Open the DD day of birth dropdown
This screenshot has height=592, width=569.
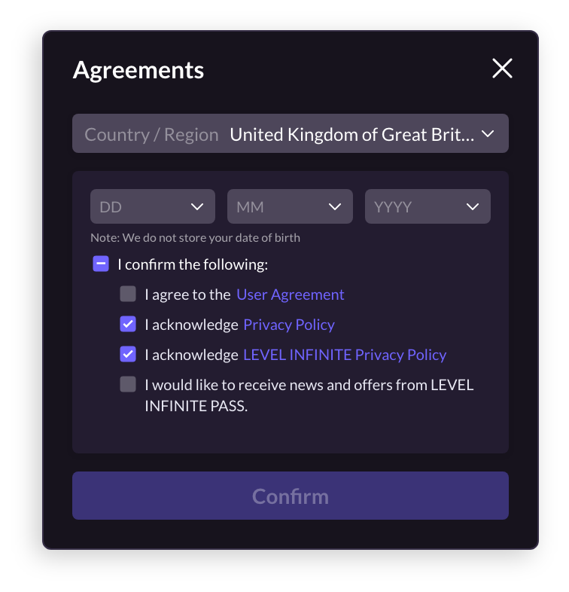tap(153, 206)
